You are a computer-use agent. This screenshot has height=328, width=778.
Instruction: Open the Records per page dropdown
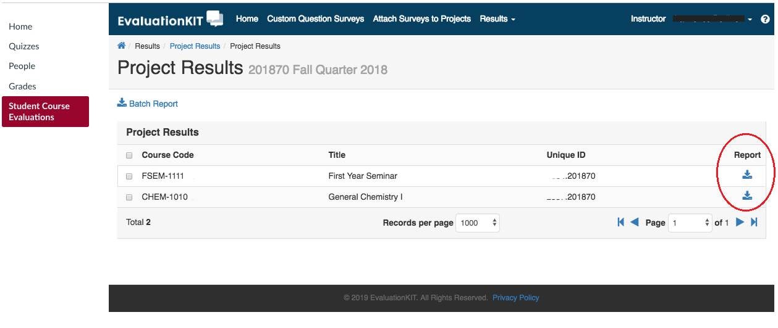[x=478, y=223]
